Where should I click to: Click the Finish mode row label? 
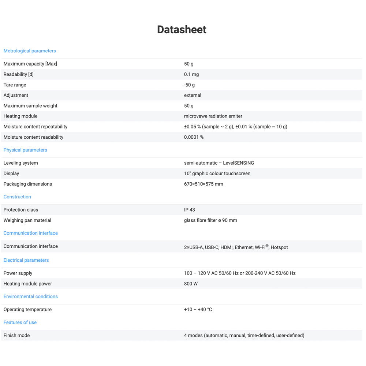(16, 335)
